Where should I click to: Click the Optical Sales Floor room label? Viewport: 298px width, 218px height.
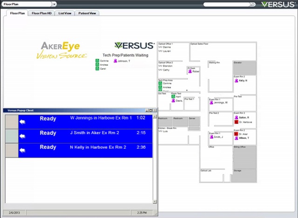pos(199,44)
